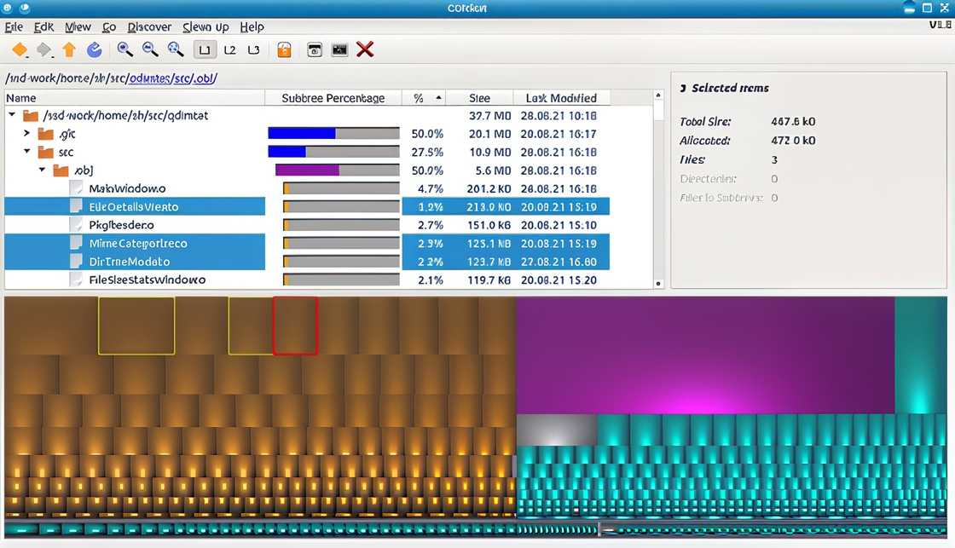This screenshot has width=955, height=548.
Task: Click the third magnifier reset-zoom icon
Action: click(176, 50)
